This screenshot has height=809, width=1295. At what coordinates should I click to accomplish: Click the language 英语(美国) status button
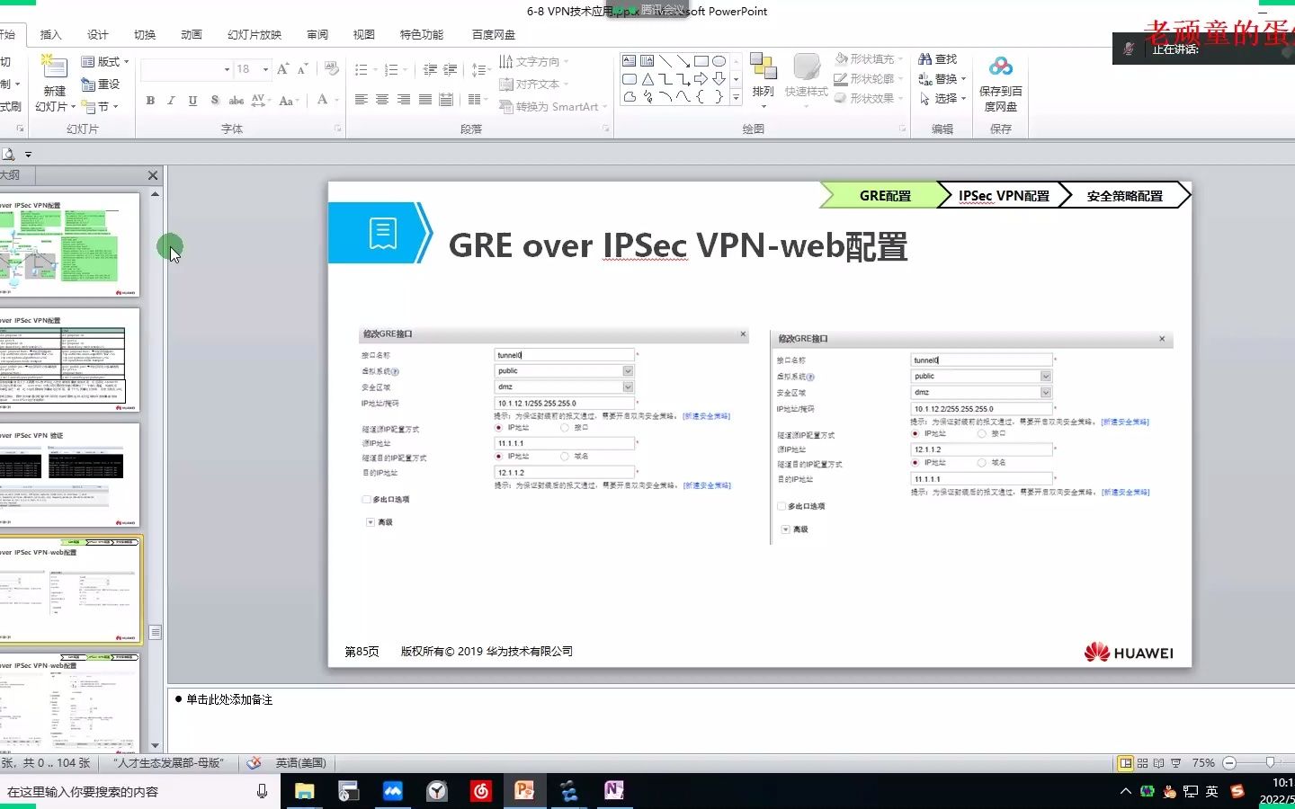(300, 763)
